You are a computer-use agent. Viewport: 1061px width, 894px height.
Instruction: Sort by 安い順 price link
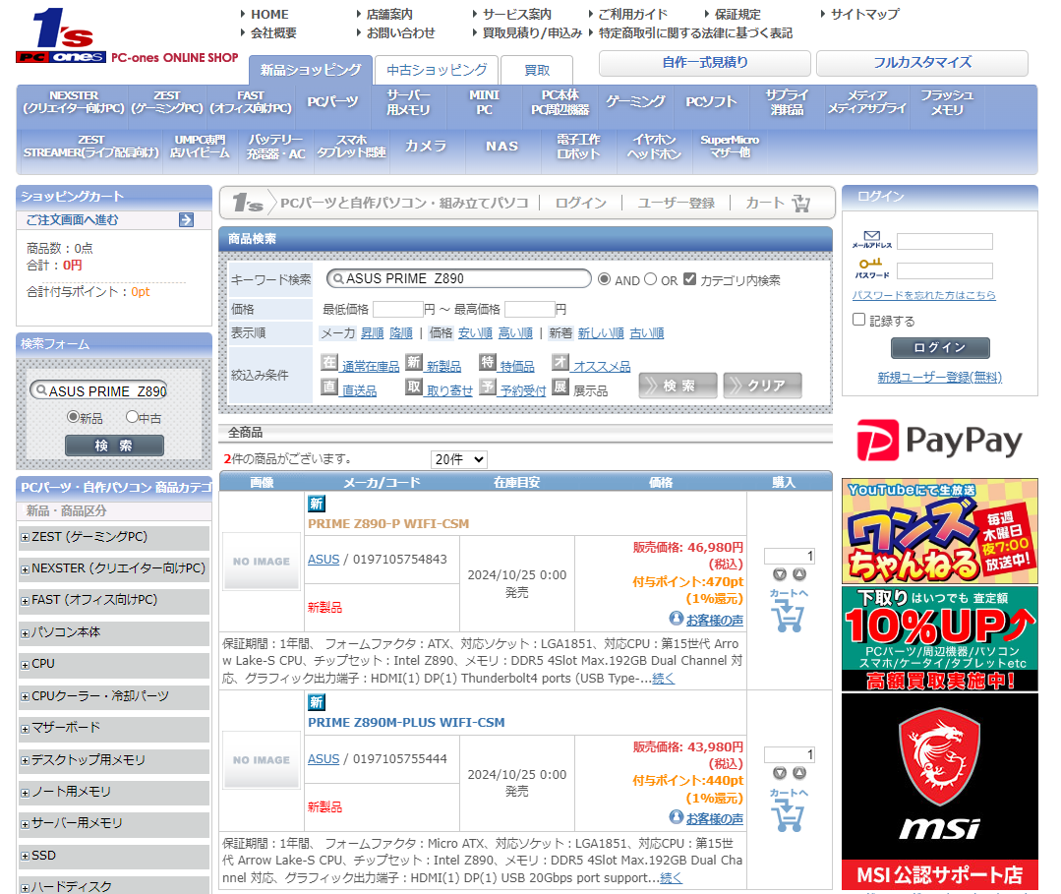[475, 333]
